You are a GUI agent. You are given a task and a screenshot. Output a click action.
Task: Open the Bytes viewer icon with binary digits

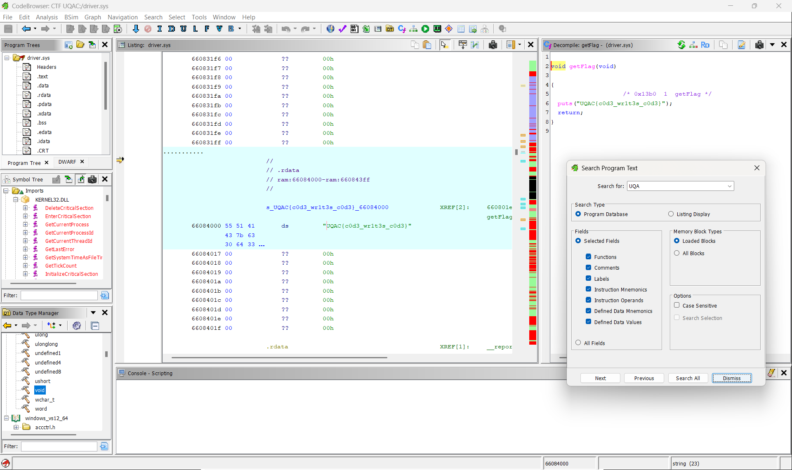pyautogui.click(x=354, y=29)
